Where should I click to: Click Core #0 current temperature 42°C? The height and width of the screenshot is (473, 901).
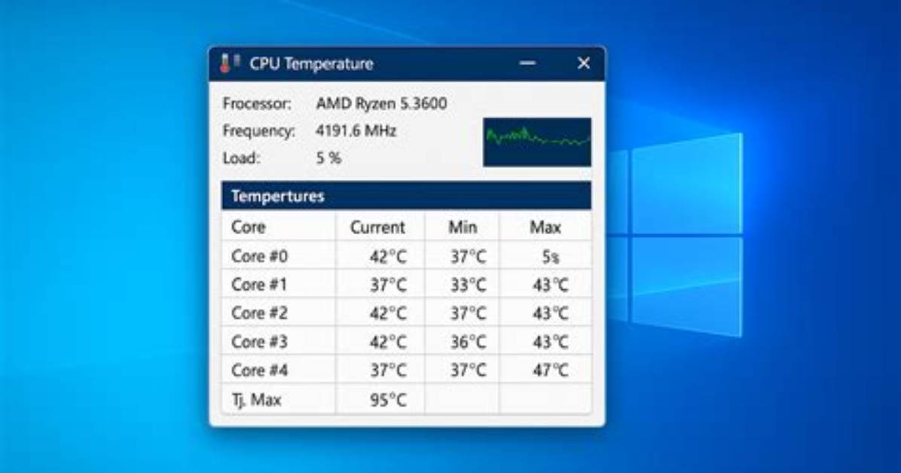tap(388, 256)
